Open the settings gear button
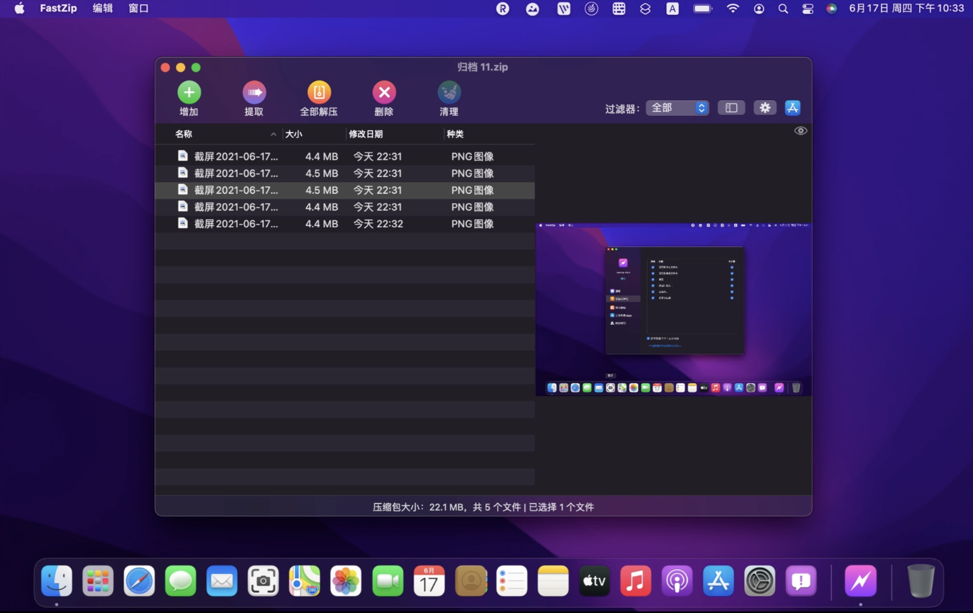 point(765,108)
